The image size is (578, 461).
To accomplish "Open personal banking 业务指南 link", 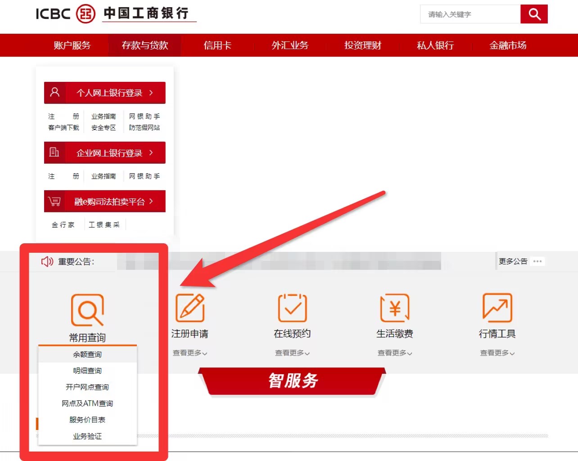I will [x=104, y=116].
